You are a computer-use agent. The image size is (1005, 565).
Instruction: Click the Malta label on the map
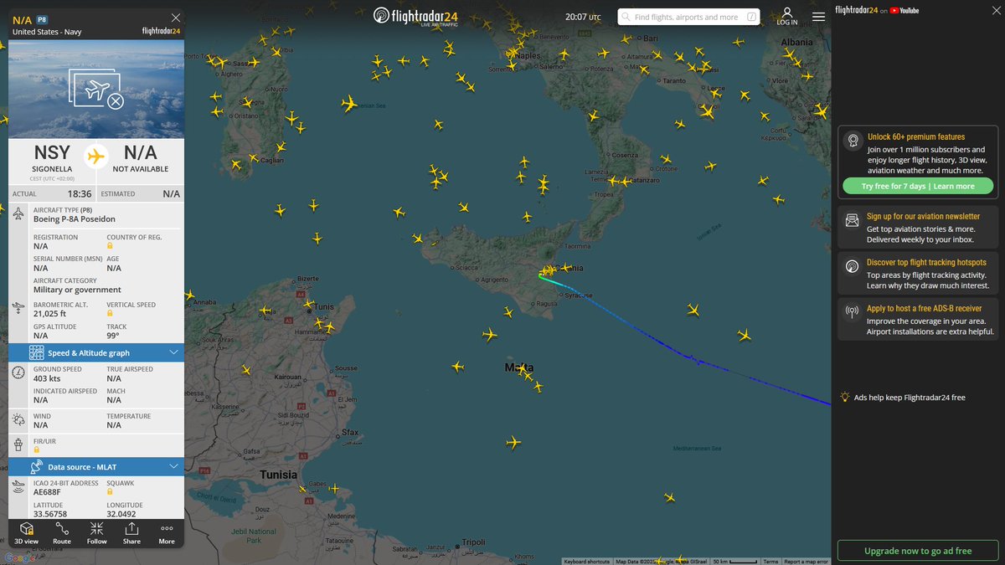519,367
